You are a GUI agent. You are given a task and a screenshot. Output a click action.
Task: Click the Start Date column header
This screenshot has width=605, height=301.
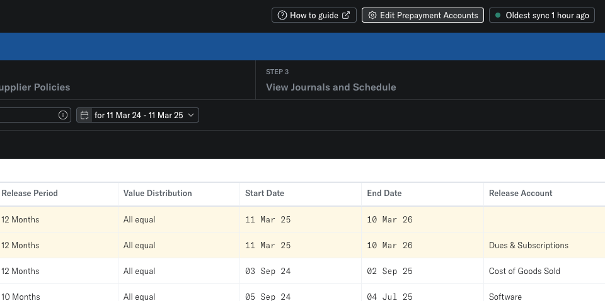[265, 193]
